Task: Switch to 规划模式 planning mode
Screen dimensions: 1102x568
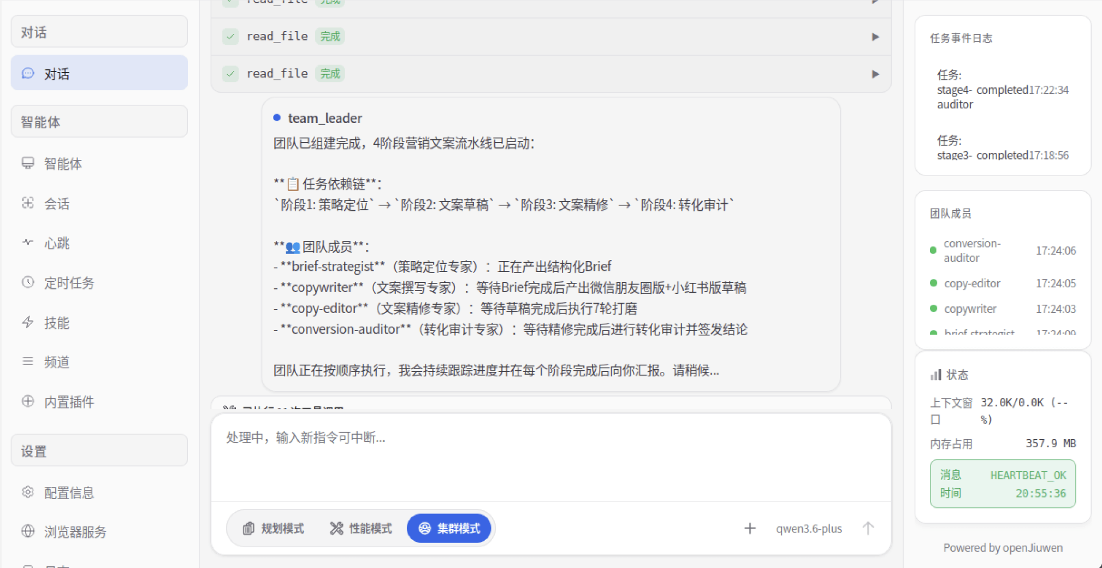Action: coord(274,528)
